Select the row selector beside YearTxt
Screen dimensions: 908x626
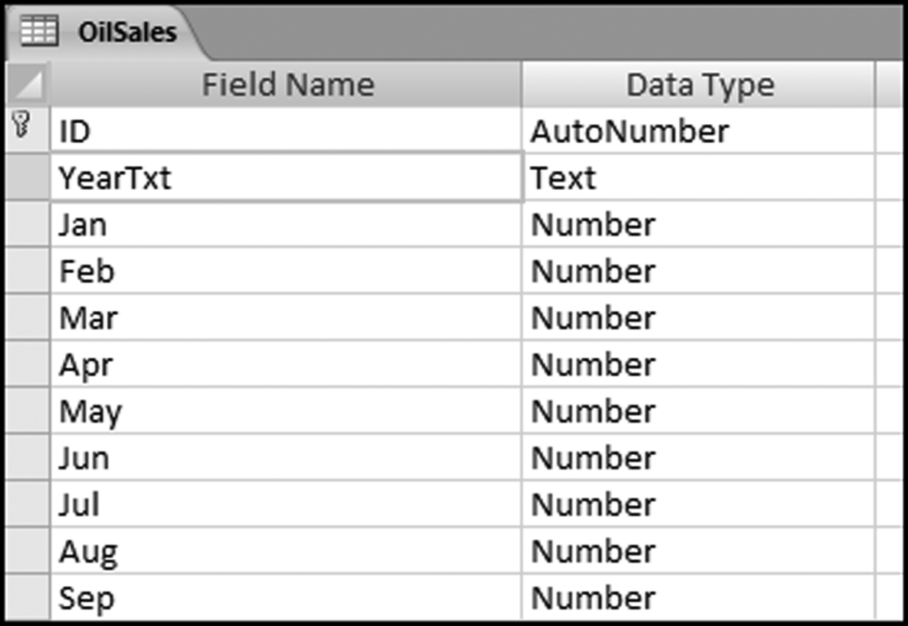coord(28,178)
